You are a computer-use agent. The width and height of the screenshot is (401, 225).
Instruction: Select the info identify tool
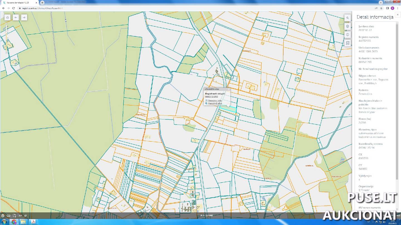pos(348,35)
